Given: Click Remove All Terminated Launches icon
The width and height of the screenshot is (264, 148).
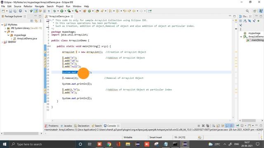Looking at the screenshot, I should coord(208,126).
